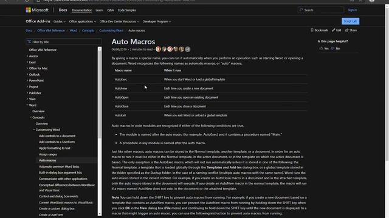
Task: Click the Script Lab button
Action: tap(350, 21)
